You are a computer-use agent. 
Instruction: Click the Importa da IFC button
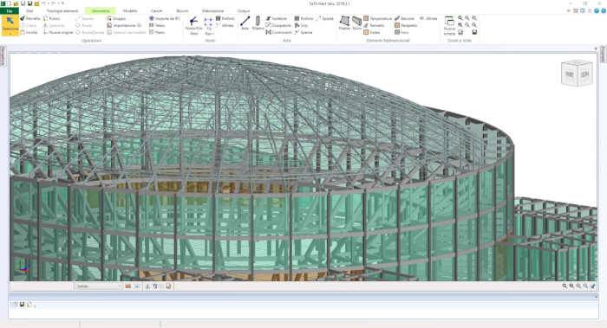(x=165, y=18)
